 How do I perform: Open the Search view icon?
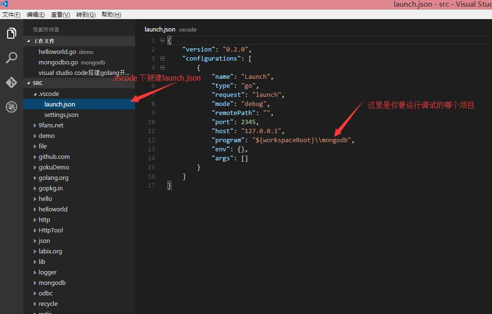click(x=11, y=58)
